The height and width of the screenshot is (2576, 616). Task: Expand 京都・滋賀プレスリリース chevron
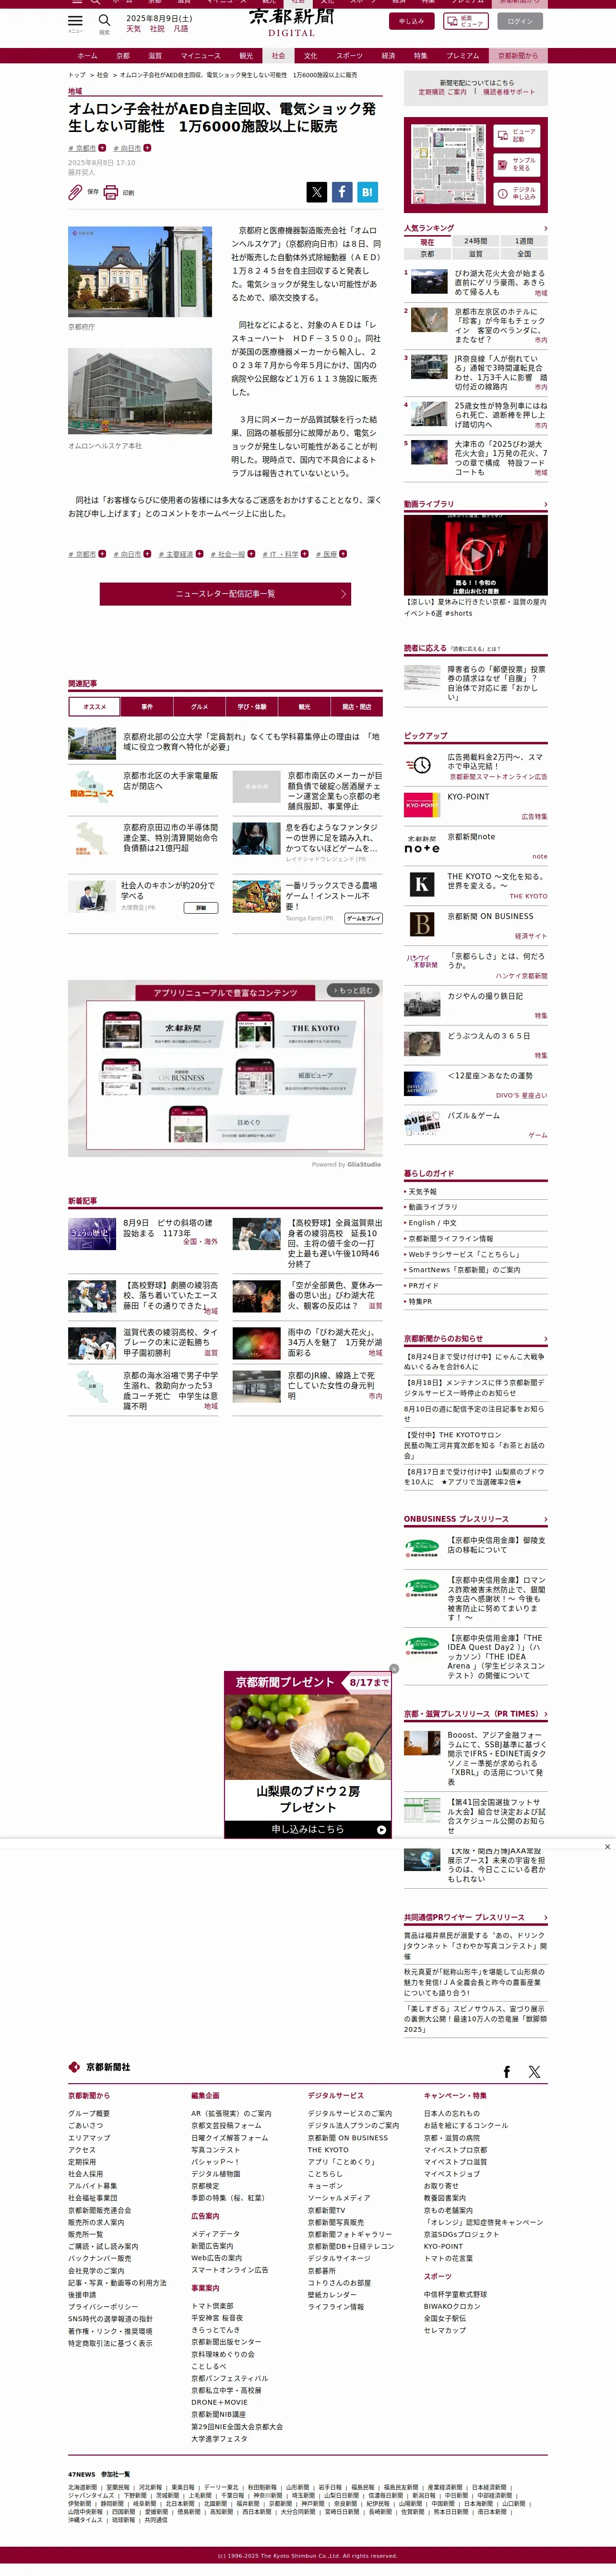pyautogui.click(x=545, y=1714)
